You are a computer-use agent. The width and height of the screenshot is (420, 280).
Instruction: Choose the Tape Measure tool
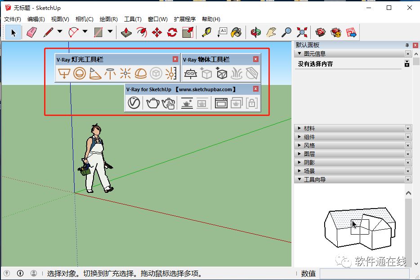click(206, 32)
